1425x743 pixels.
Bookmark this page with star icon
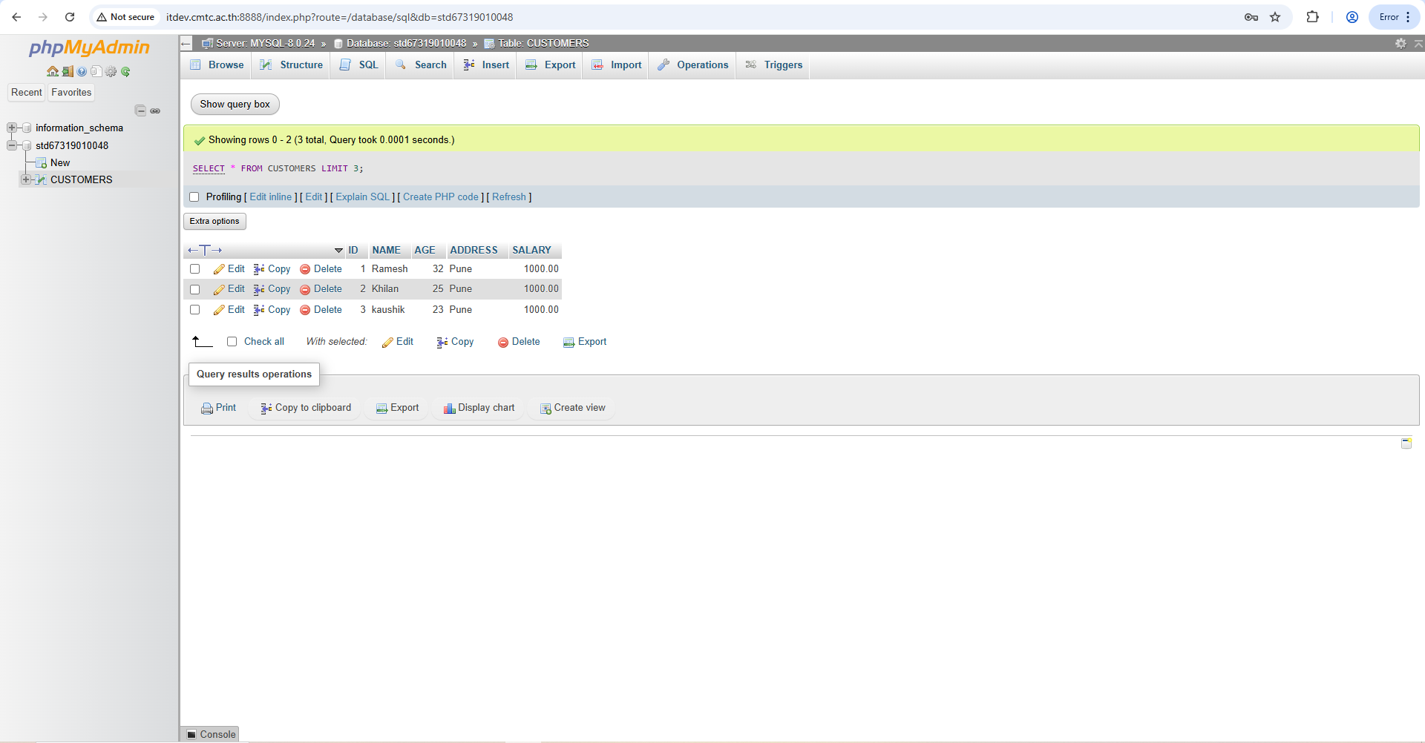click(1275, 17)
